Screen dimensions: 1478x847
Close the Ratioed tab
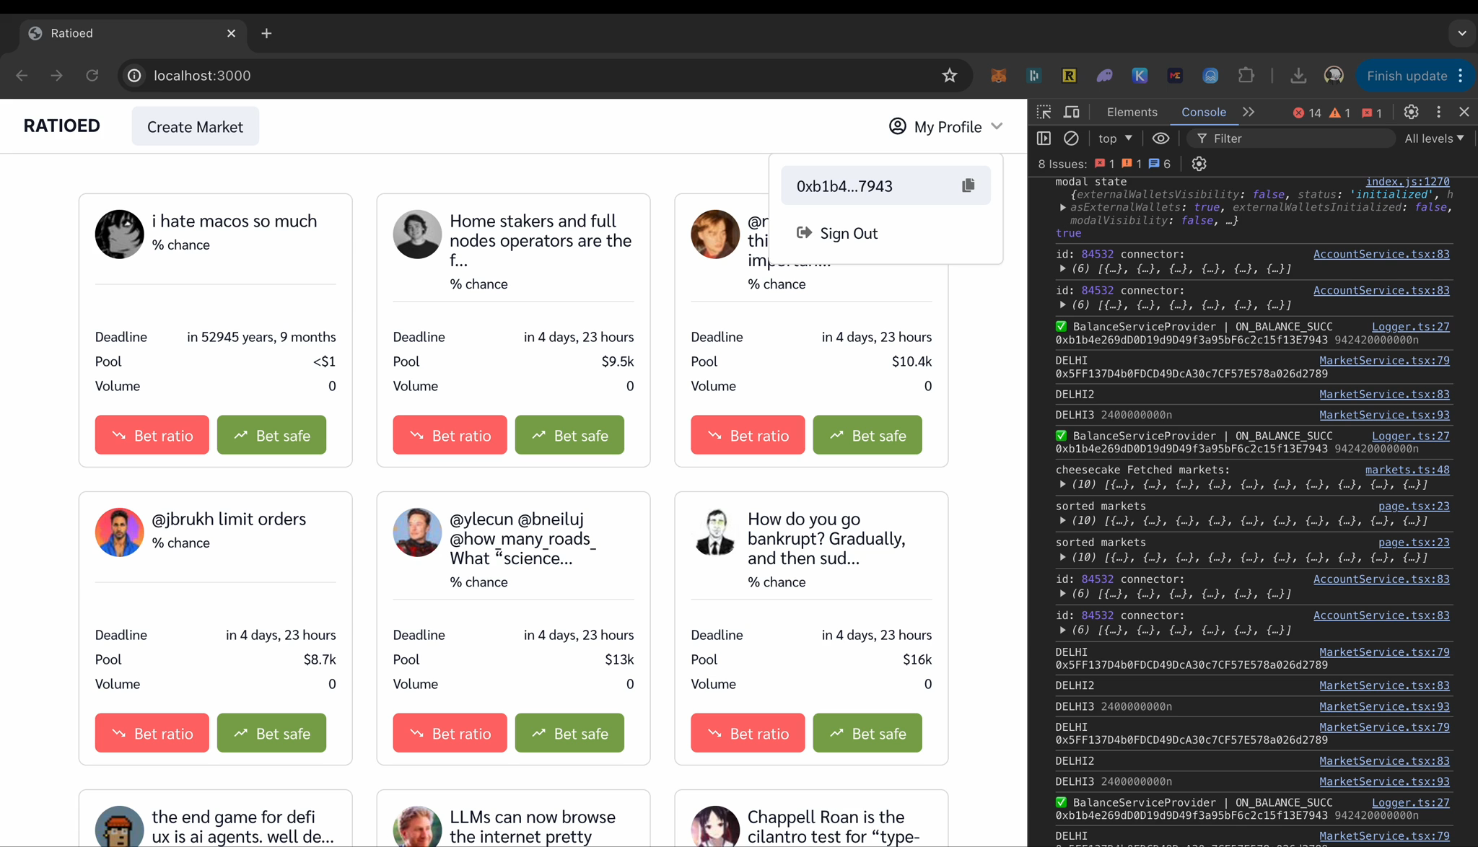[231, 33]
